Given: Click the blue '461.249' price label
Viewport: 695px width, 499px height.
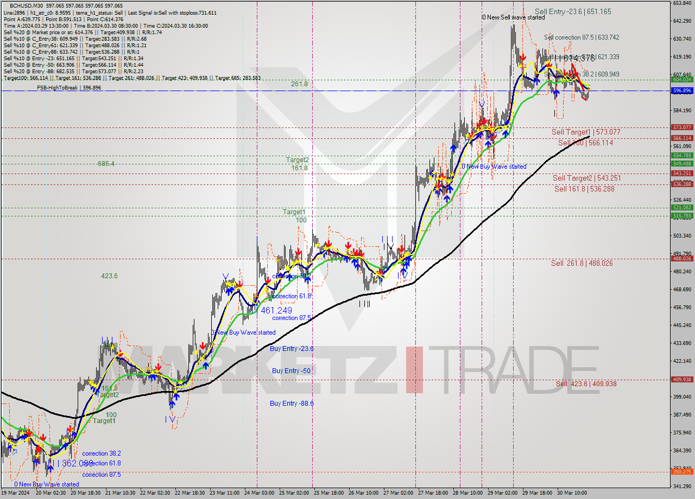Looking at the screenshot, I should point(276,310).
